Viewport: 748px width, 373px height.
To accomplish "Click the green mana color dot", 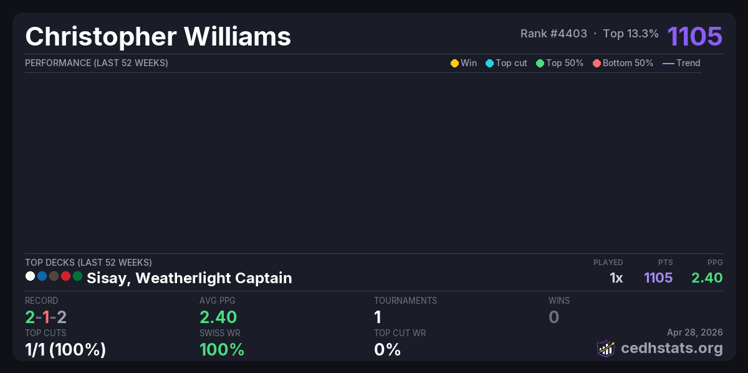I will [77, 276].
